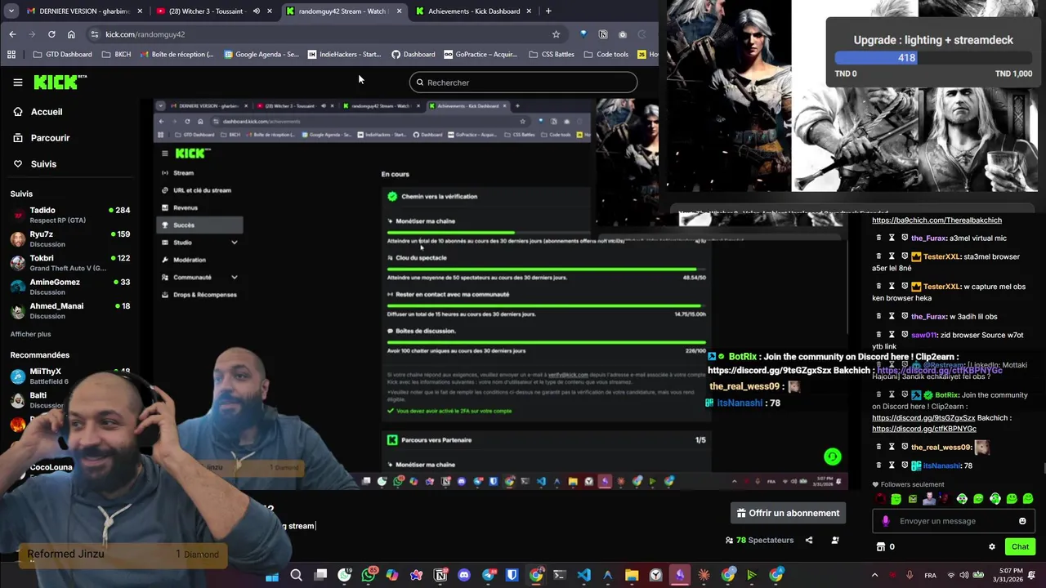
Task: Open volume control in system tray
Action: [963, 576]
